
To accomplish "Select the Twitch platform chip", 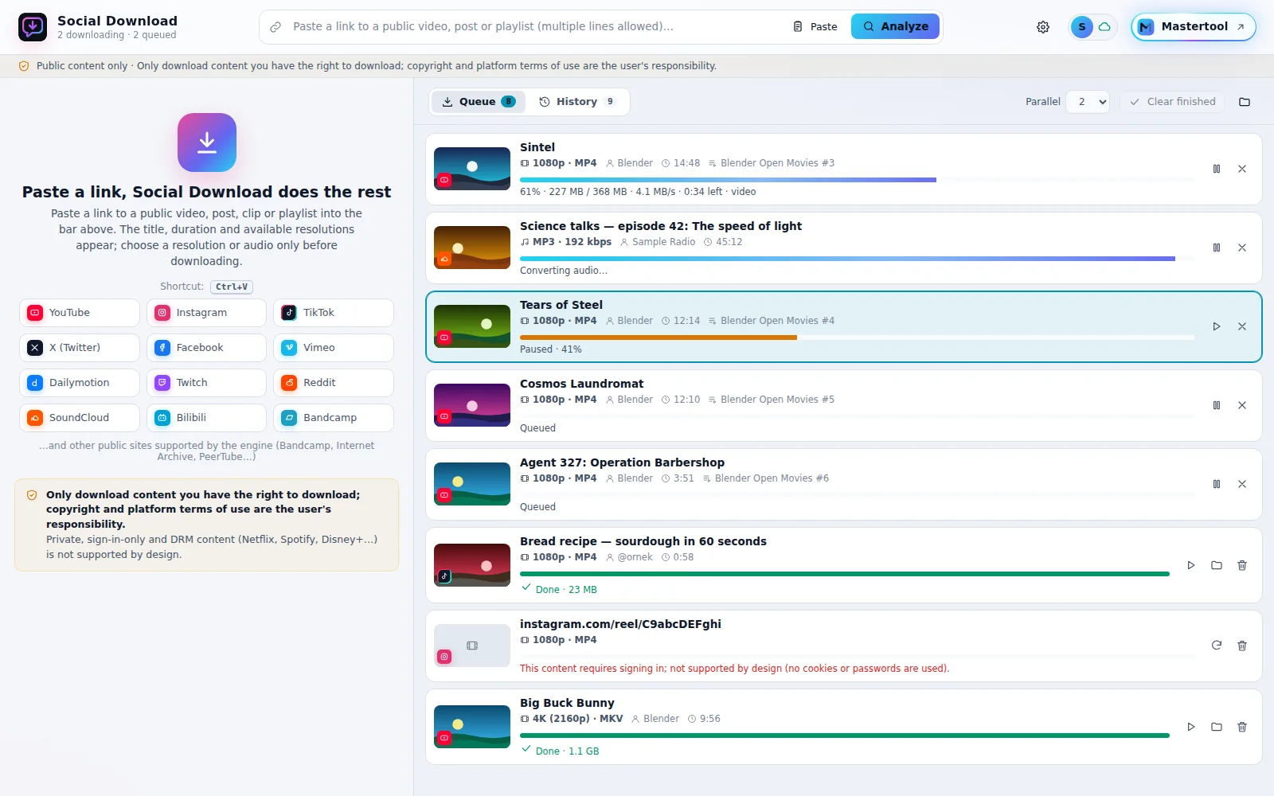I will (206, 383).
